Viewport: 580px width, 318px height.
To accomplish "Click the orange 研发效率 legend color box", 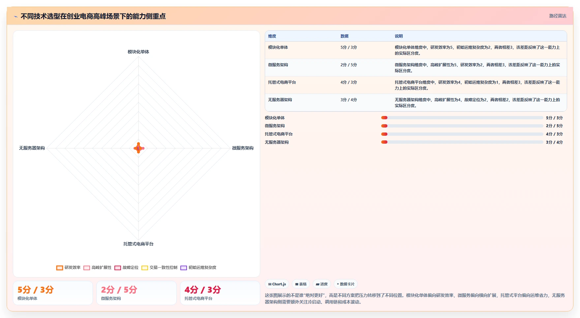I will [60, 268].
